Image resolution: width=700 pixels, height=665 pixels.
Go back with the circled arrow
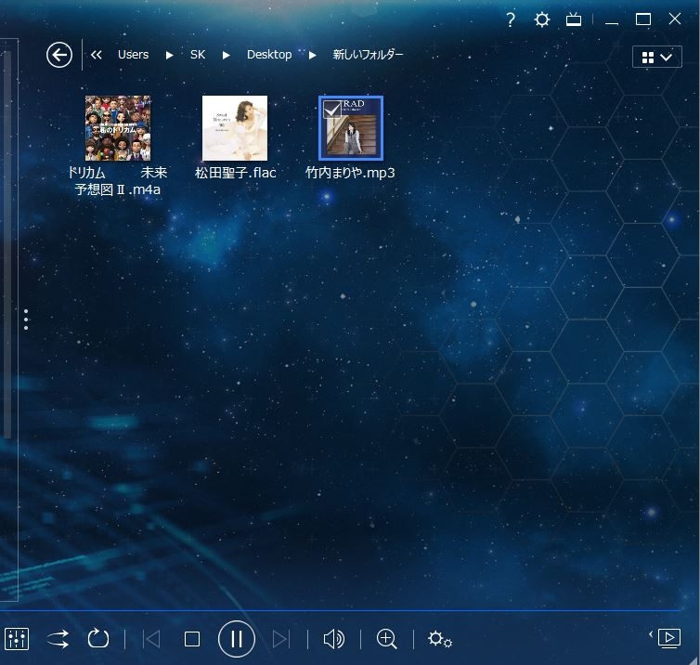59,55
